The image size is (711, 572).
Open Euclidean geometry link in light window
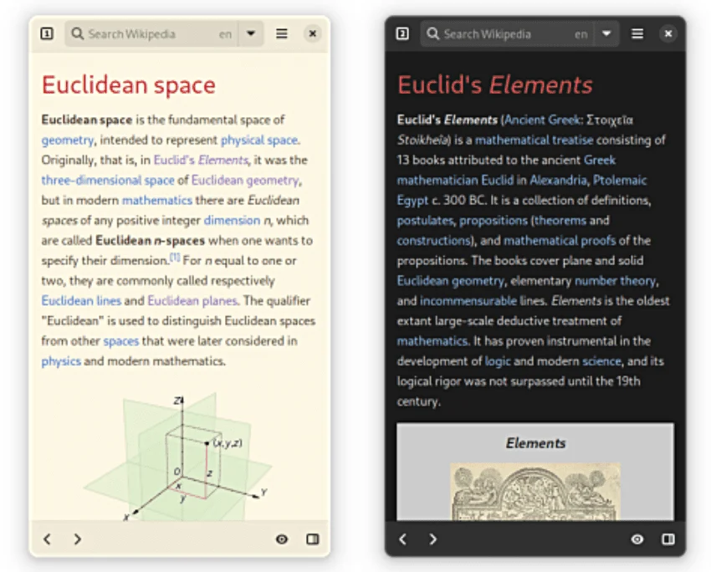pyautogui.click(x=245, y=181)
